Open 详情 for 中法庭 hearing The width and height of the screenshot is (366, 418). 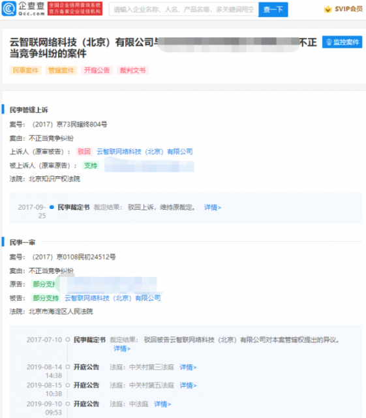pyautogui.click(x=162, y=404)
